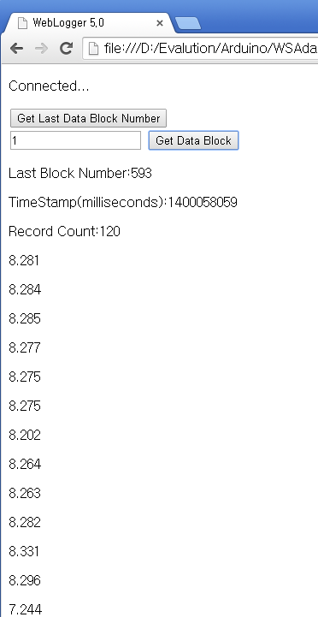Click the Record Count:120 line
The width and height of the screenshot is (318, 617).
(64, 231)
